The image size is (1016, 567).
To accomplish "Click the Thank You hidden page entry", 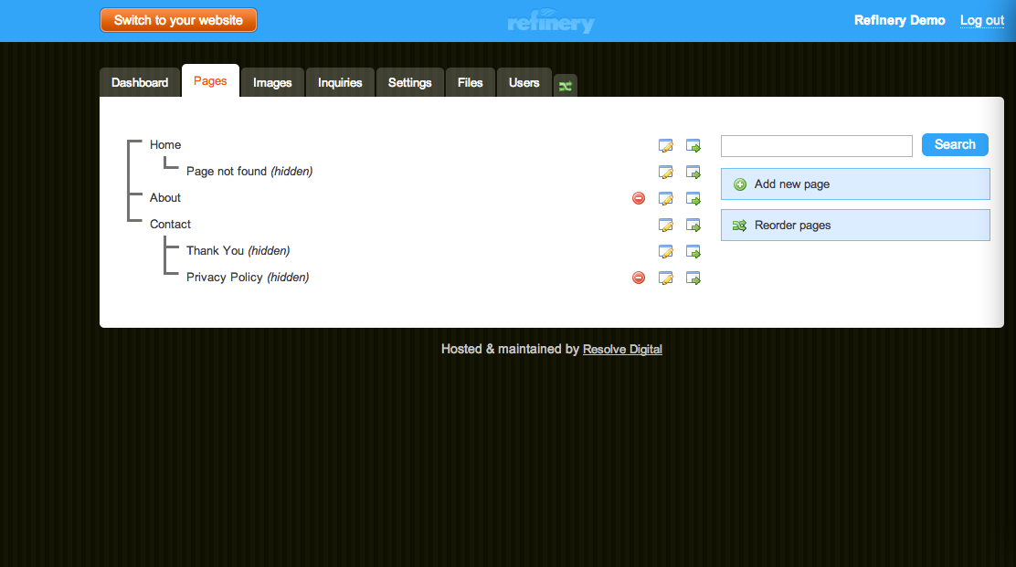I will (x=238, y=251).
